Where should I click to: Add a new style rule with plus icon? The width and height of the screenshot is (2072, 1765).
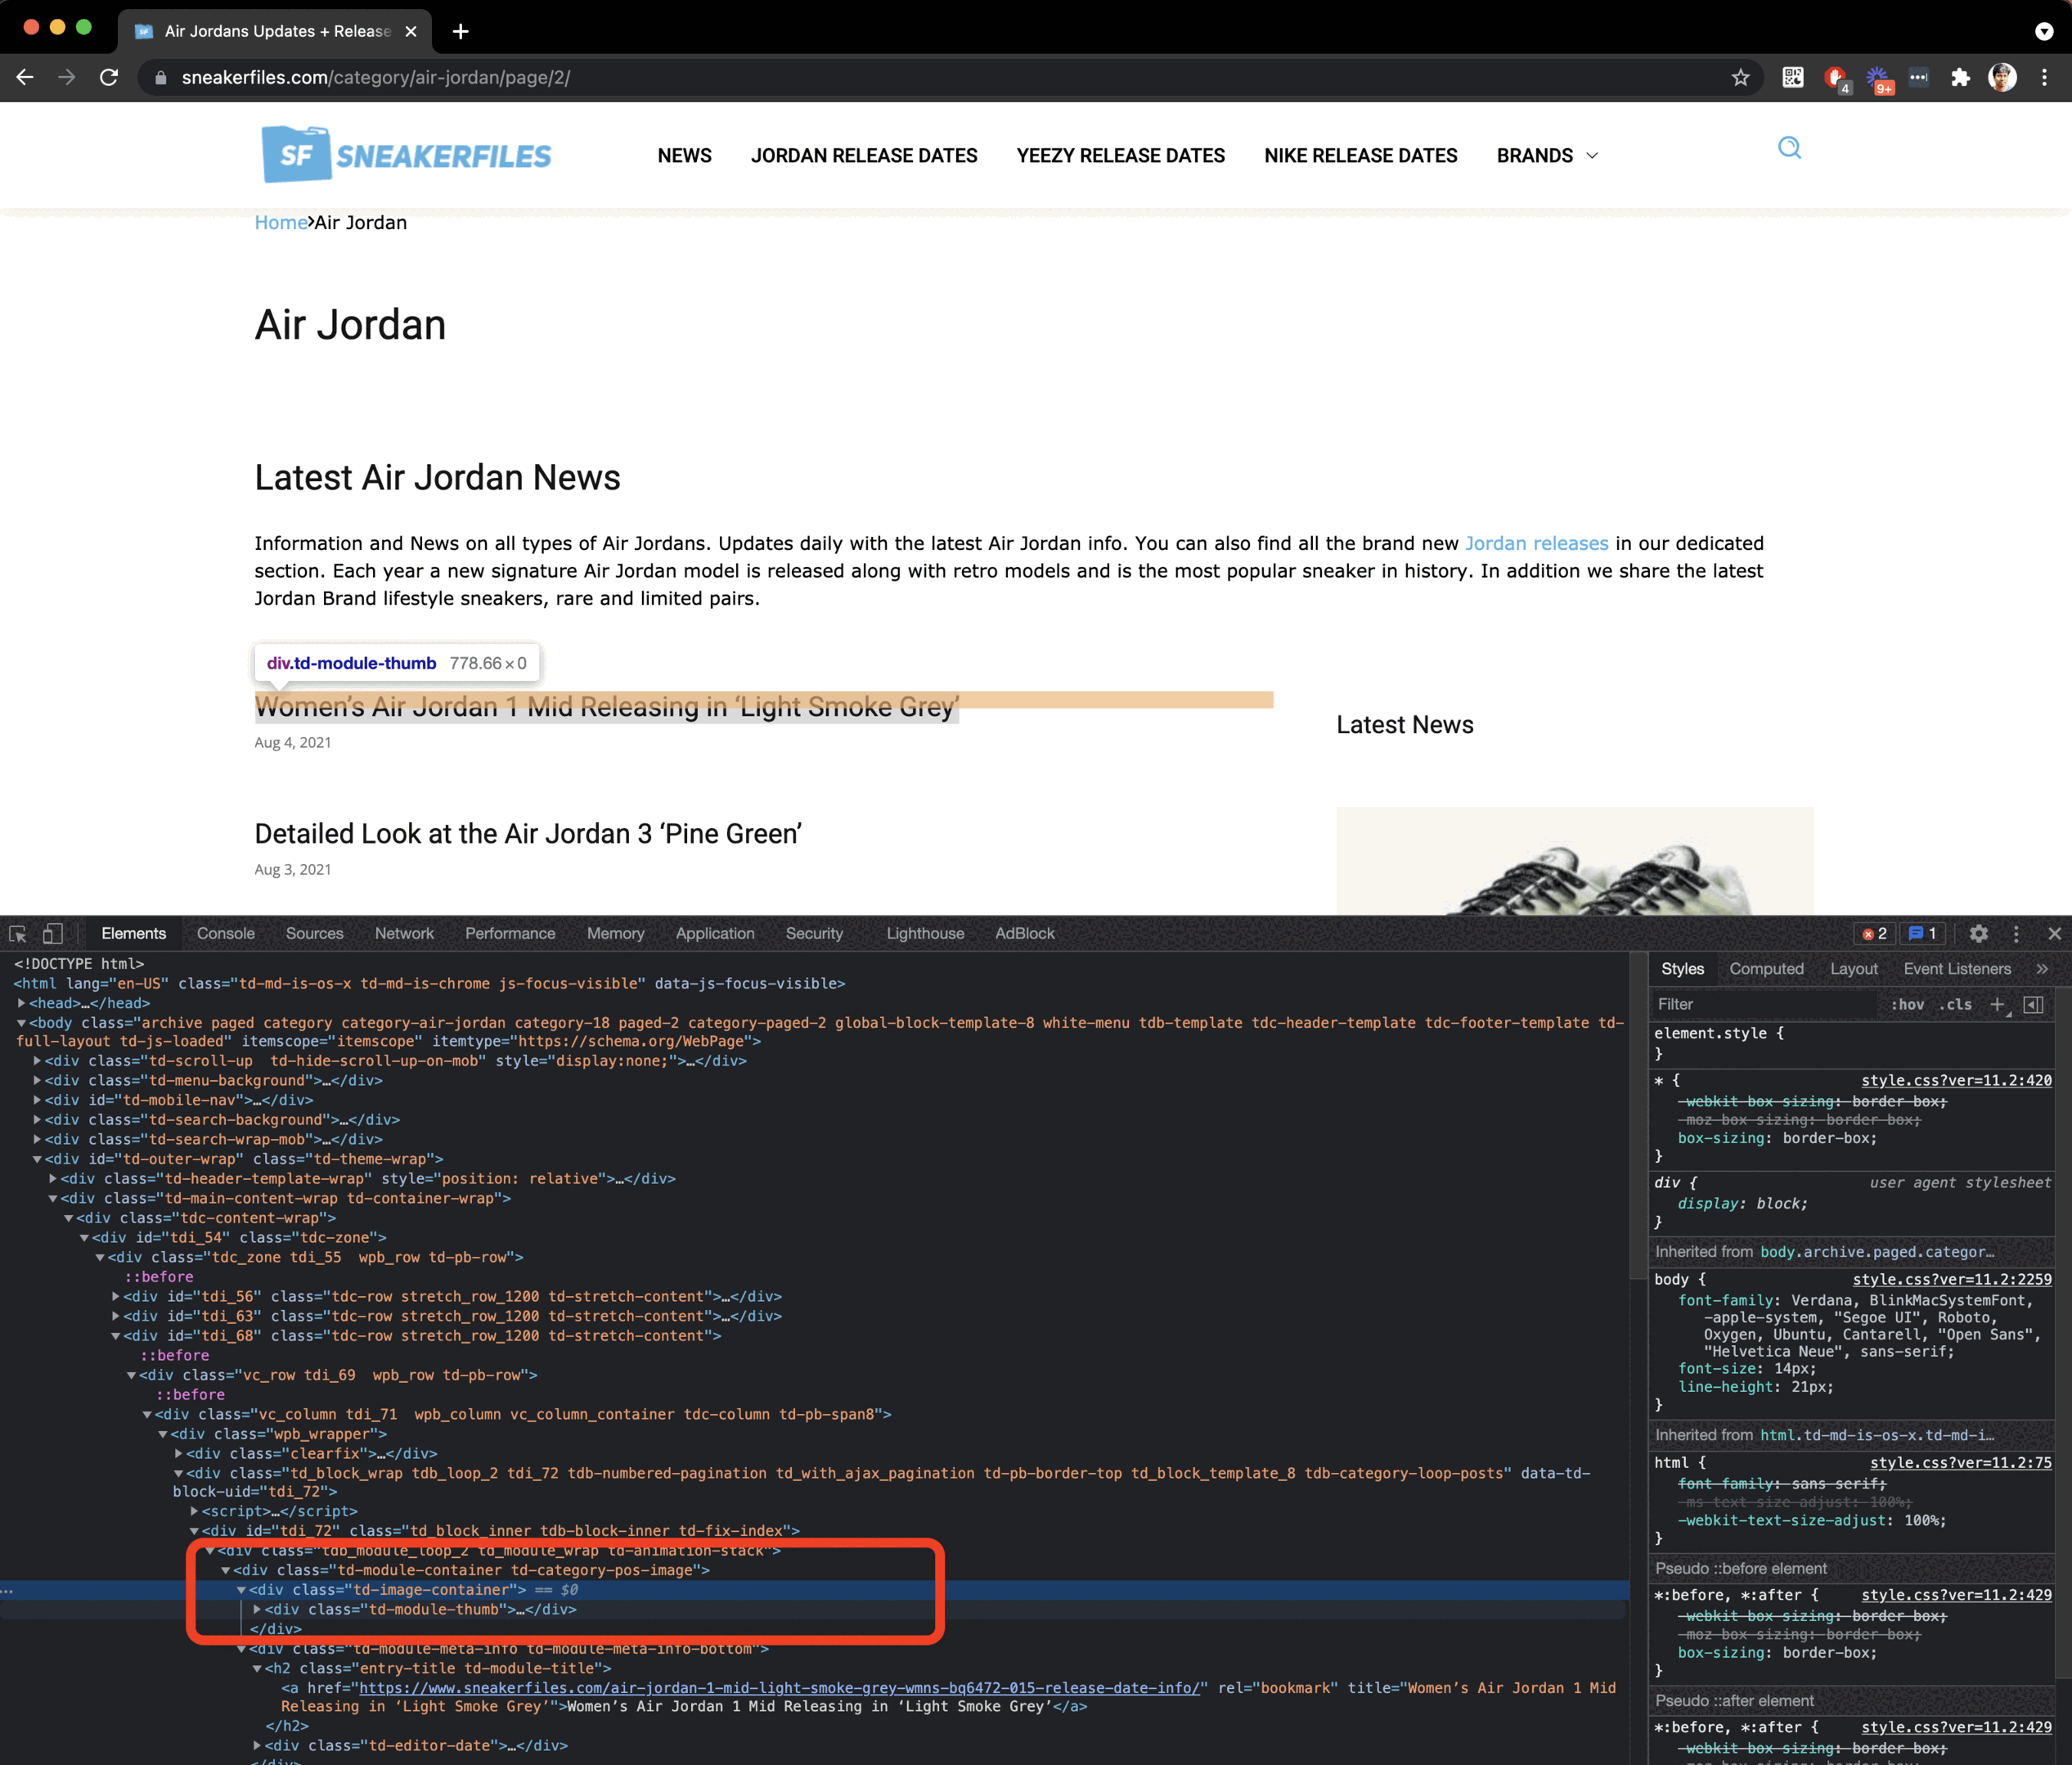[x=1998, y=1005]
